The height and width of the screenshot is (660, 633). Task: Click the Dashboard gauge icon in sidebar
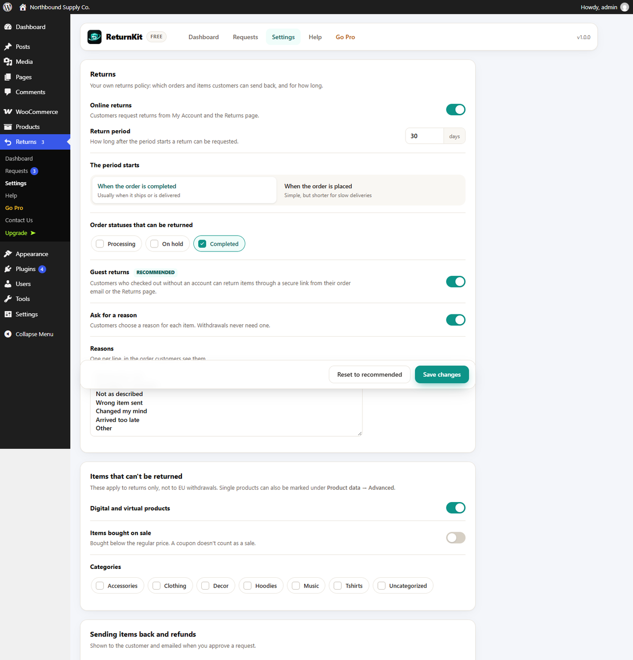point(8,27)
